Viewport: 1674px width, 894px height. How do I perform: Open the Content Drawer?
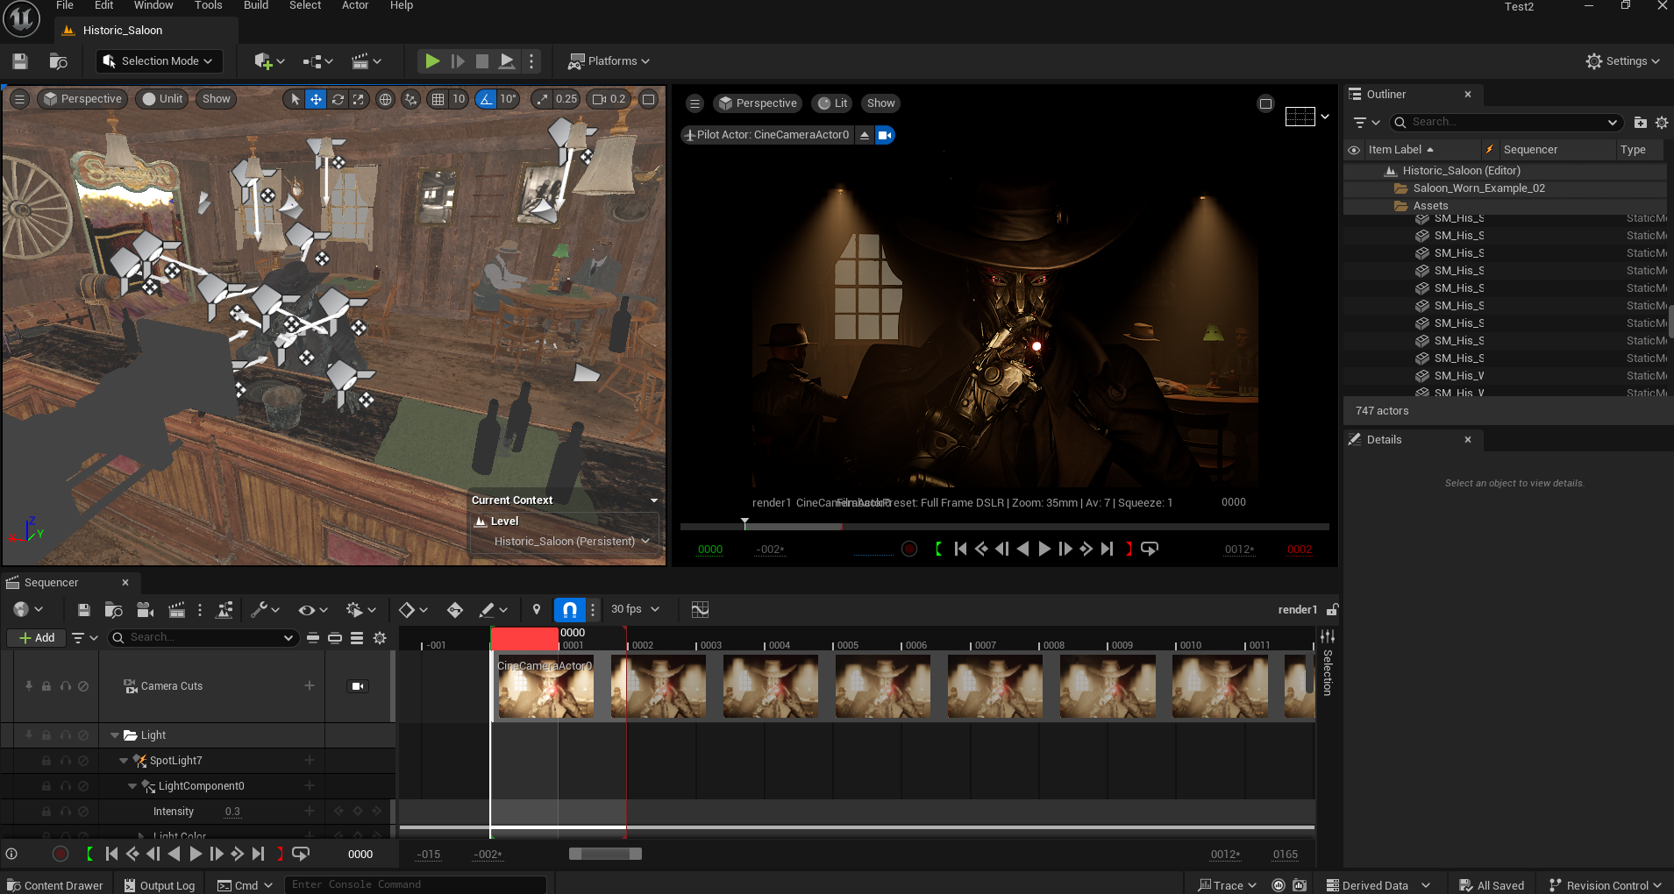[55, 885]
